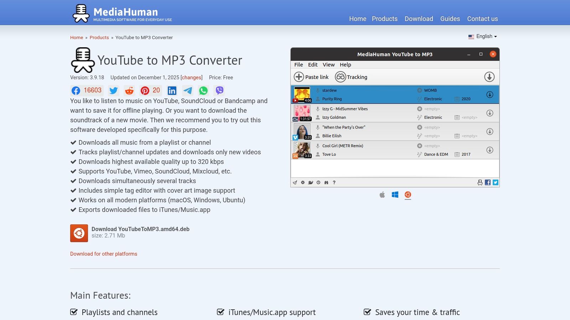570x320 pixels.
Task: Download the track by Purity Ring
Action: click(x=490, y=94)
